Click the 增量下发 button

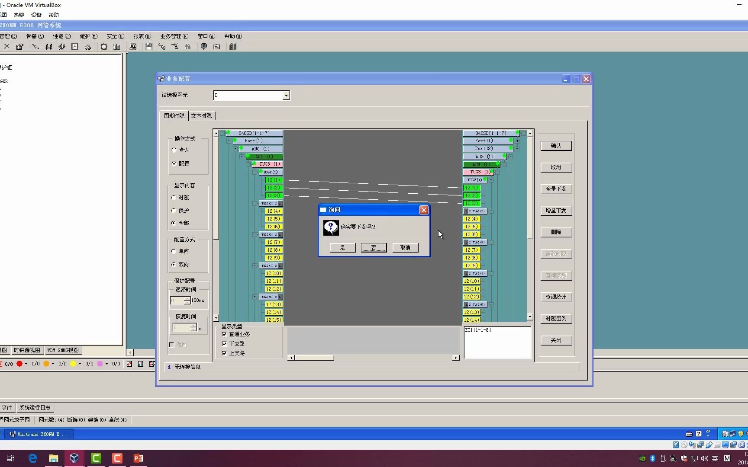click(x=556, y=211)
